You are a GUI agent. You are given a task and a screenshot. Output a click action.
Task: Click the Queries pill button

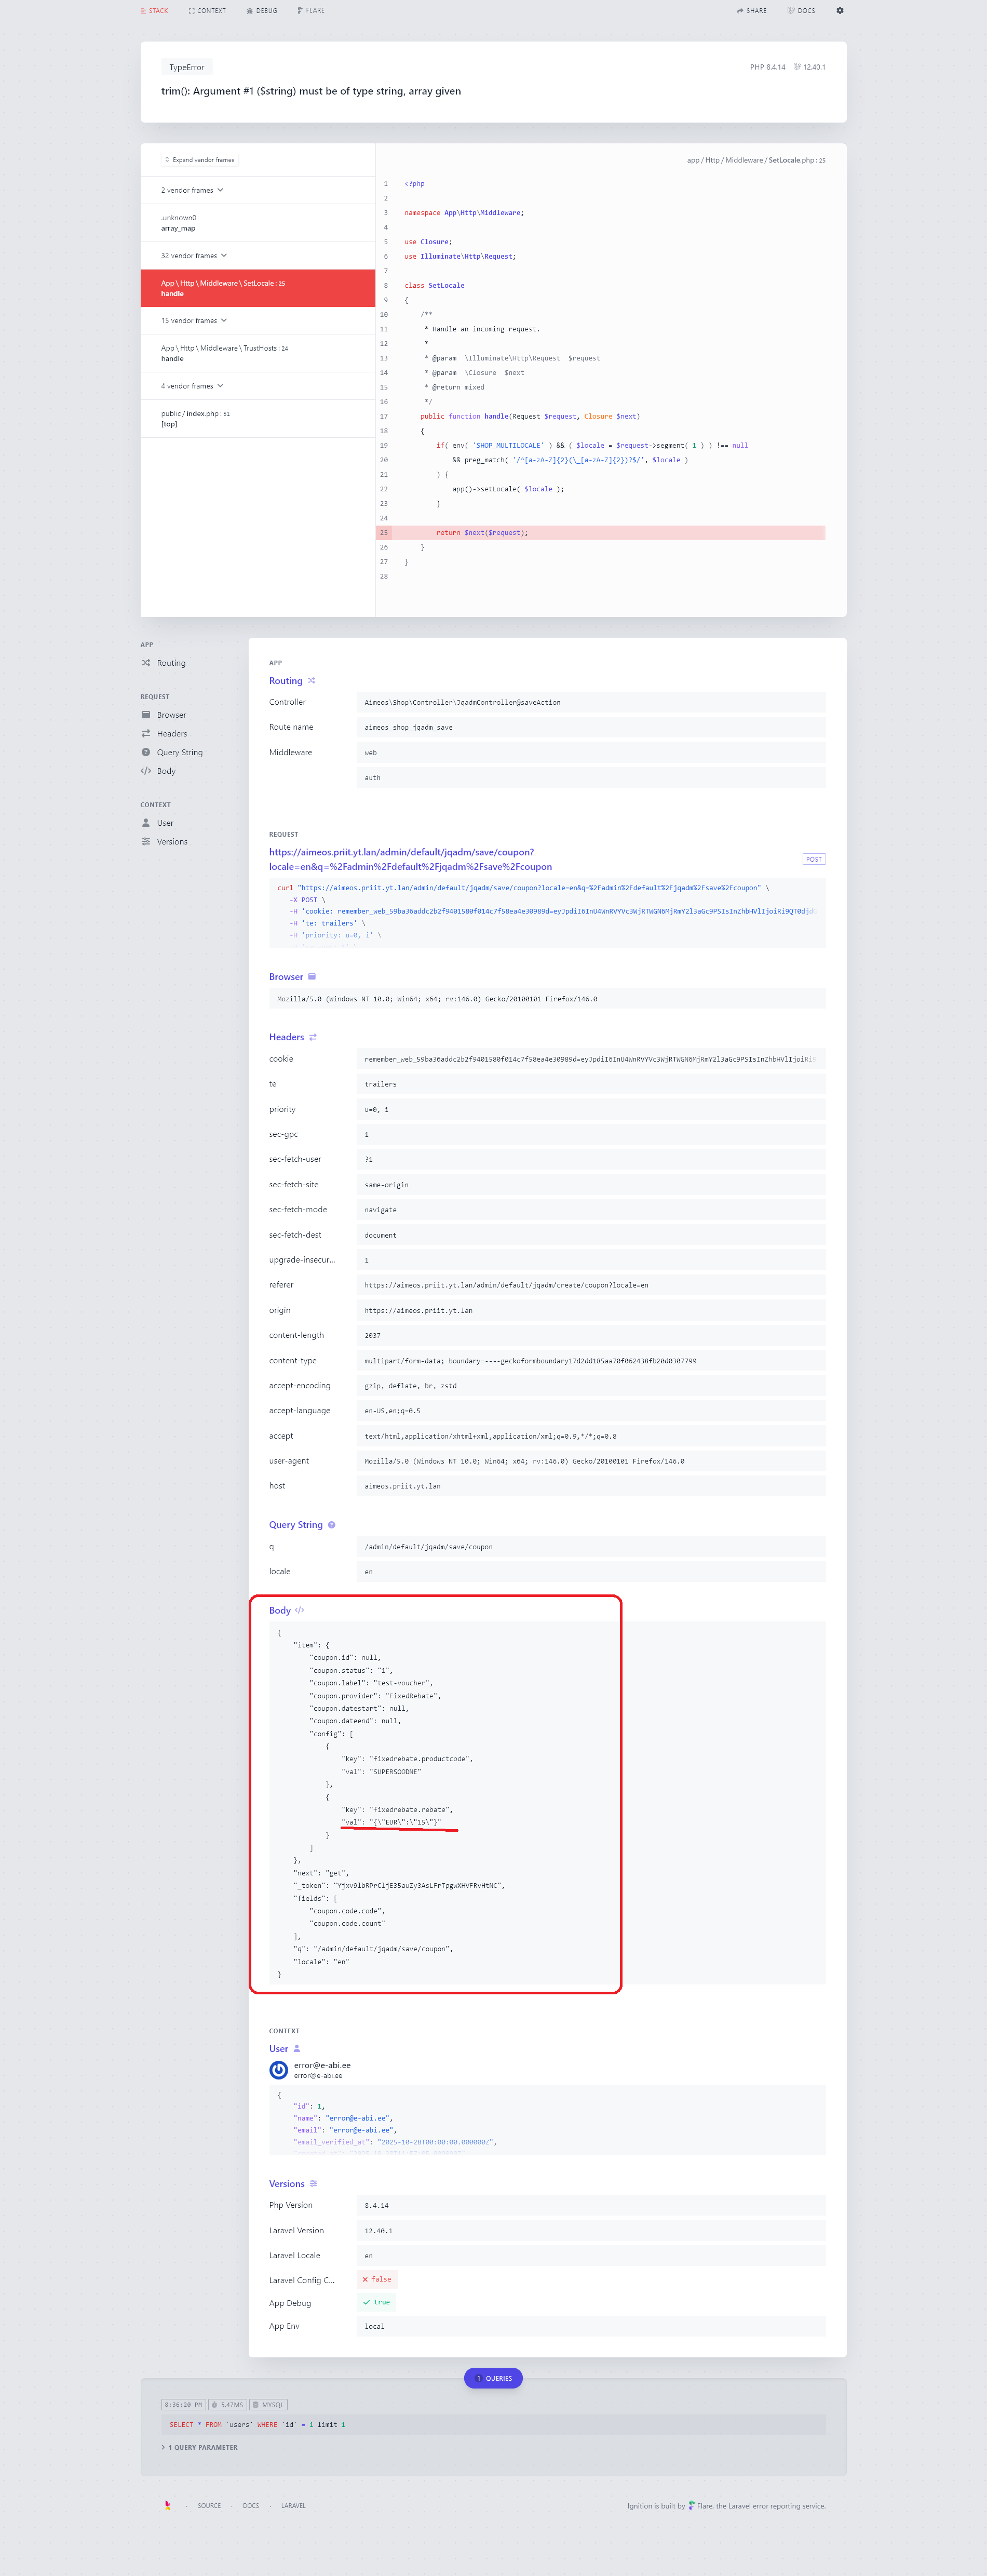pos(493,2378)
